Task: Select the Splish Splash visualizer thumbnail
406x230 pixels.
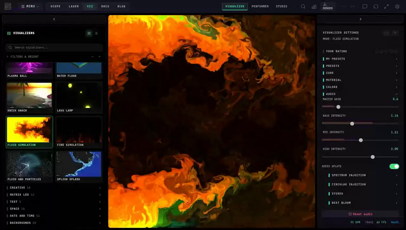Action: point(79,167)
